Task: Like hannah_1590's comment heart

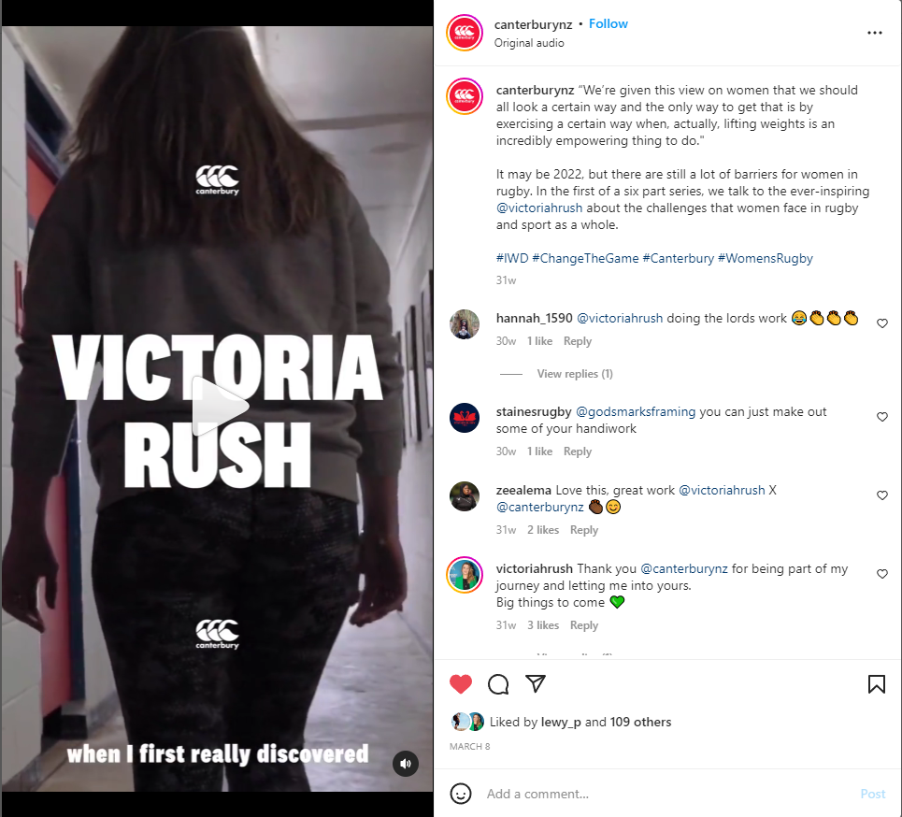Action: 881,323
